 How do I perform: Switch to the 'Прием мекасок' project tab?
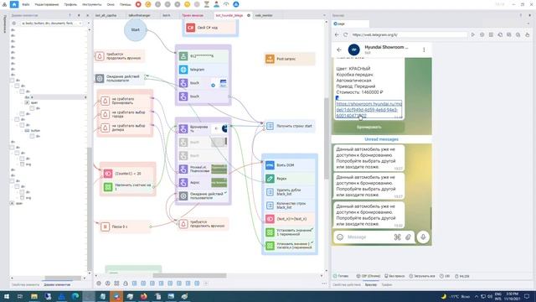[x=193, y=15]
